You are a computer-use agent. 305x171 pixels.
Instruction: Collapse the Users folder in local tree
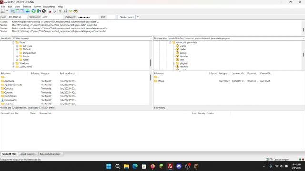13,42
